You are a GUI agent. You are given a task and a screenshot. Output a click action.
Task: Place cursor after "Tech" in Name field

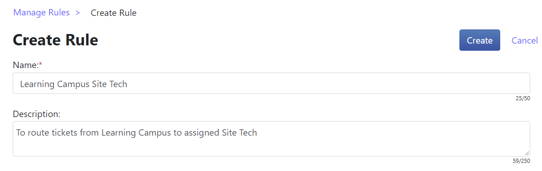click(x=127, y=84)
